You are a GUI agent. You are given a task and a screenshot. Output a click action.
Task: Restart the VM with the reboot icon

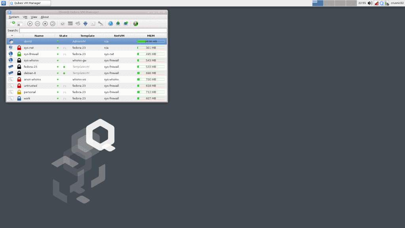click(53, 23)
